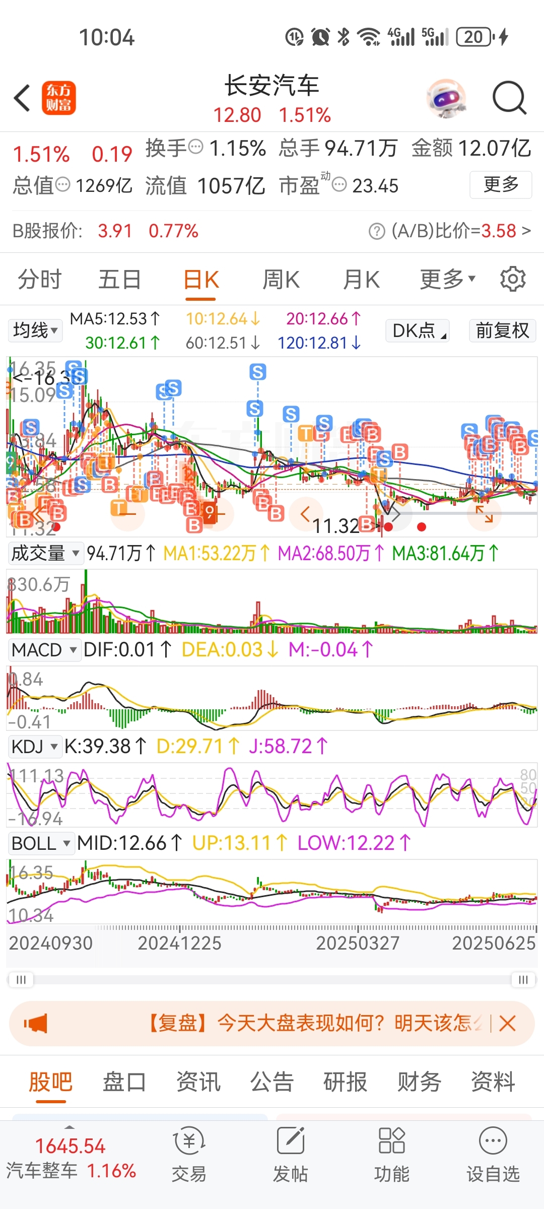Select 日K chart tab
Viewport: 544px width, 1209px height.
tap(201, 280)
